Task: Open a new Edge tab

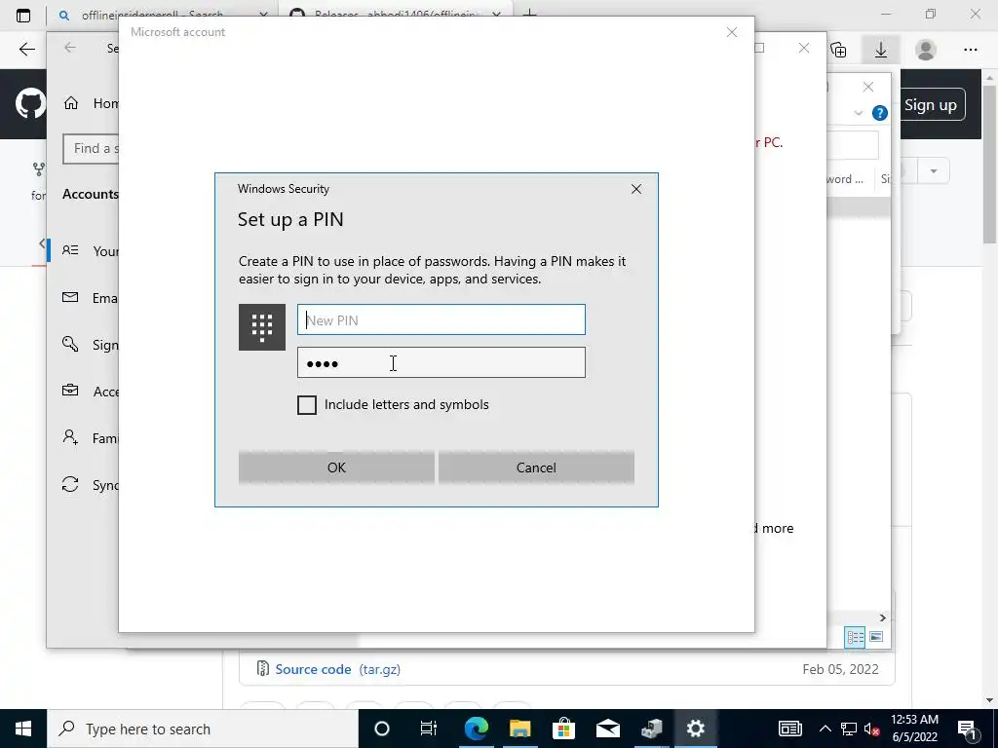Action: [x=529, y=14]
